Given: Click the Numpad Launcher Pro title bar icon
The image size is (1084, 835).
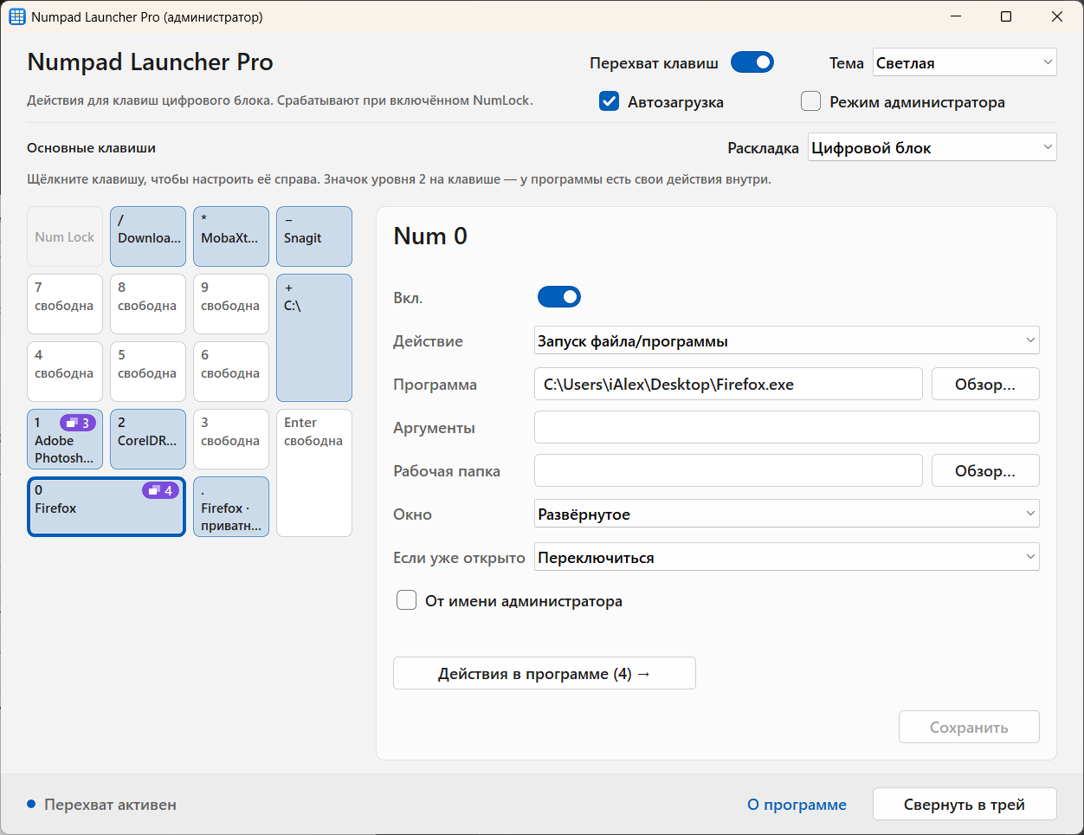Looking at the screenshot, I should point(16,16).
